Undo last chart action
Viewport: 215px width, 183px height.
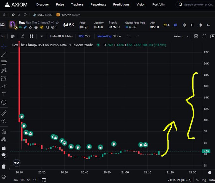pyautogui.click(x=129, y=36)
